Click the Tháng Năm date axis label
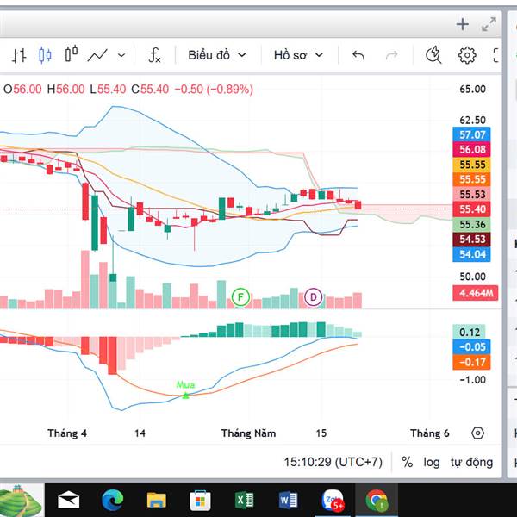The width and height of the screenshot is (517, 517). (248, 433)
